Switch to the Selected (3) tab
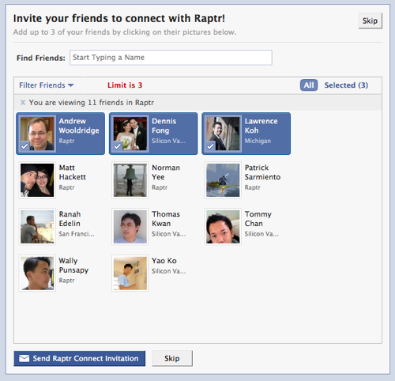395x381 pixels. pos(346,85)
